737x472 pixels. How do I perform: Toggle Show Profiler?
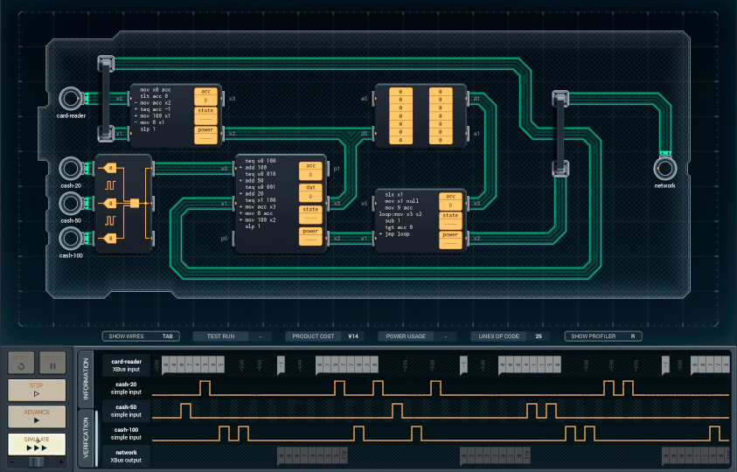click(x=603, y=337)
